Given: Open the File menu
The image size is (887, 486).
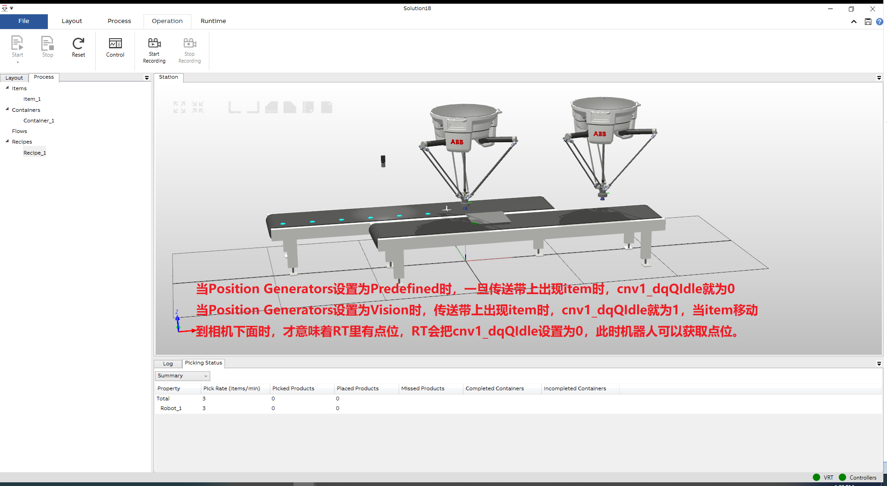Looking at the screenshot, I should coord(24,21).
